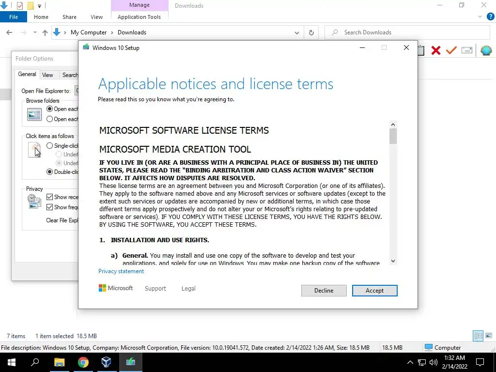Refresh the Downloads folder
The height and width of the screenshot is (372, 496).
pos(311,32)
